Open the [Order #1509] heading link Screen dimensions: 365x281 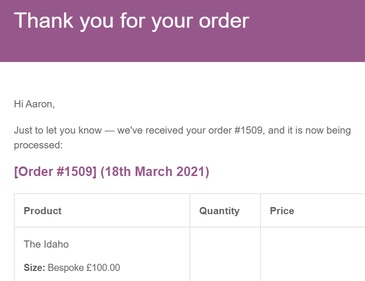pos(55,172)
